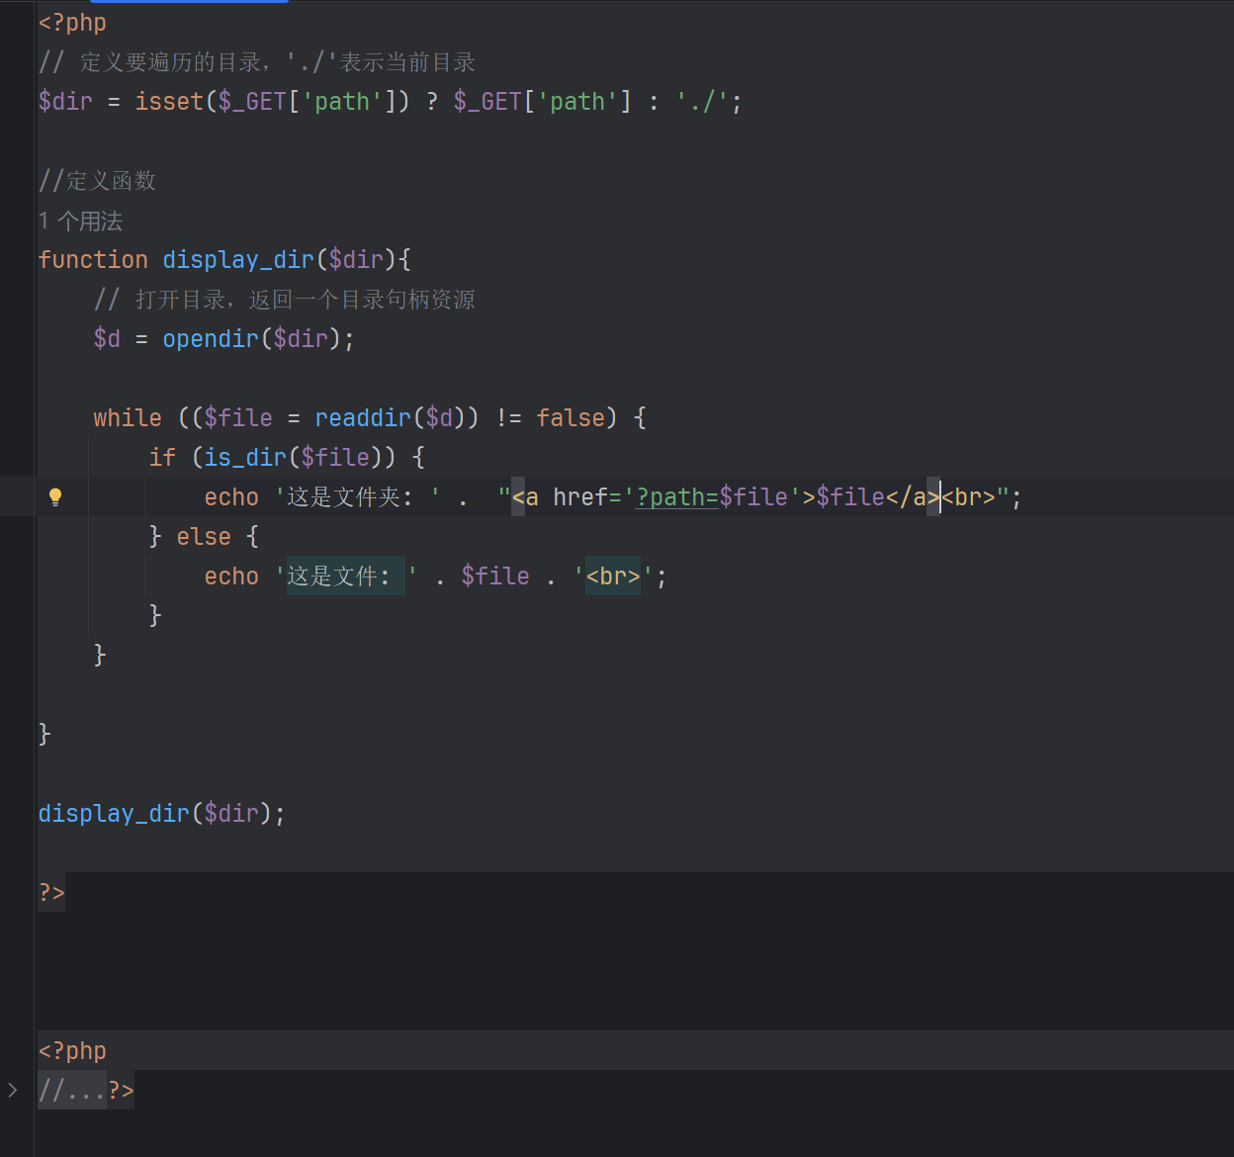Image resolution: width=1234 pixels, height=1157 pixels.
Task: Click the 'isset' function call
Action: (x=169, y=101)
